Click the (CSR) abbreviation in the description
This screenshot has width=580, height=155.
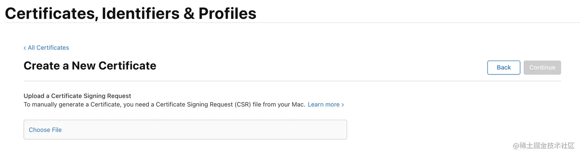(x=242, y=105)
